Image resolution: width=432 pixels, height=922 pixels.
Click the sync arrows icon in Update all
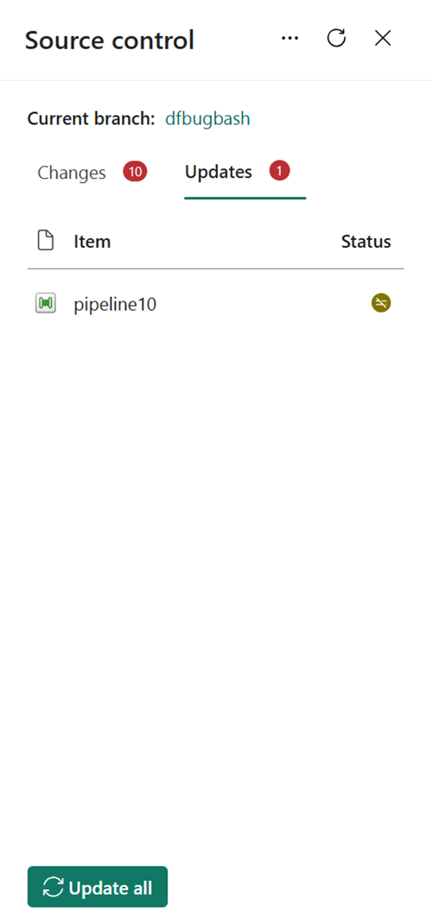click(x=53, y=887)
